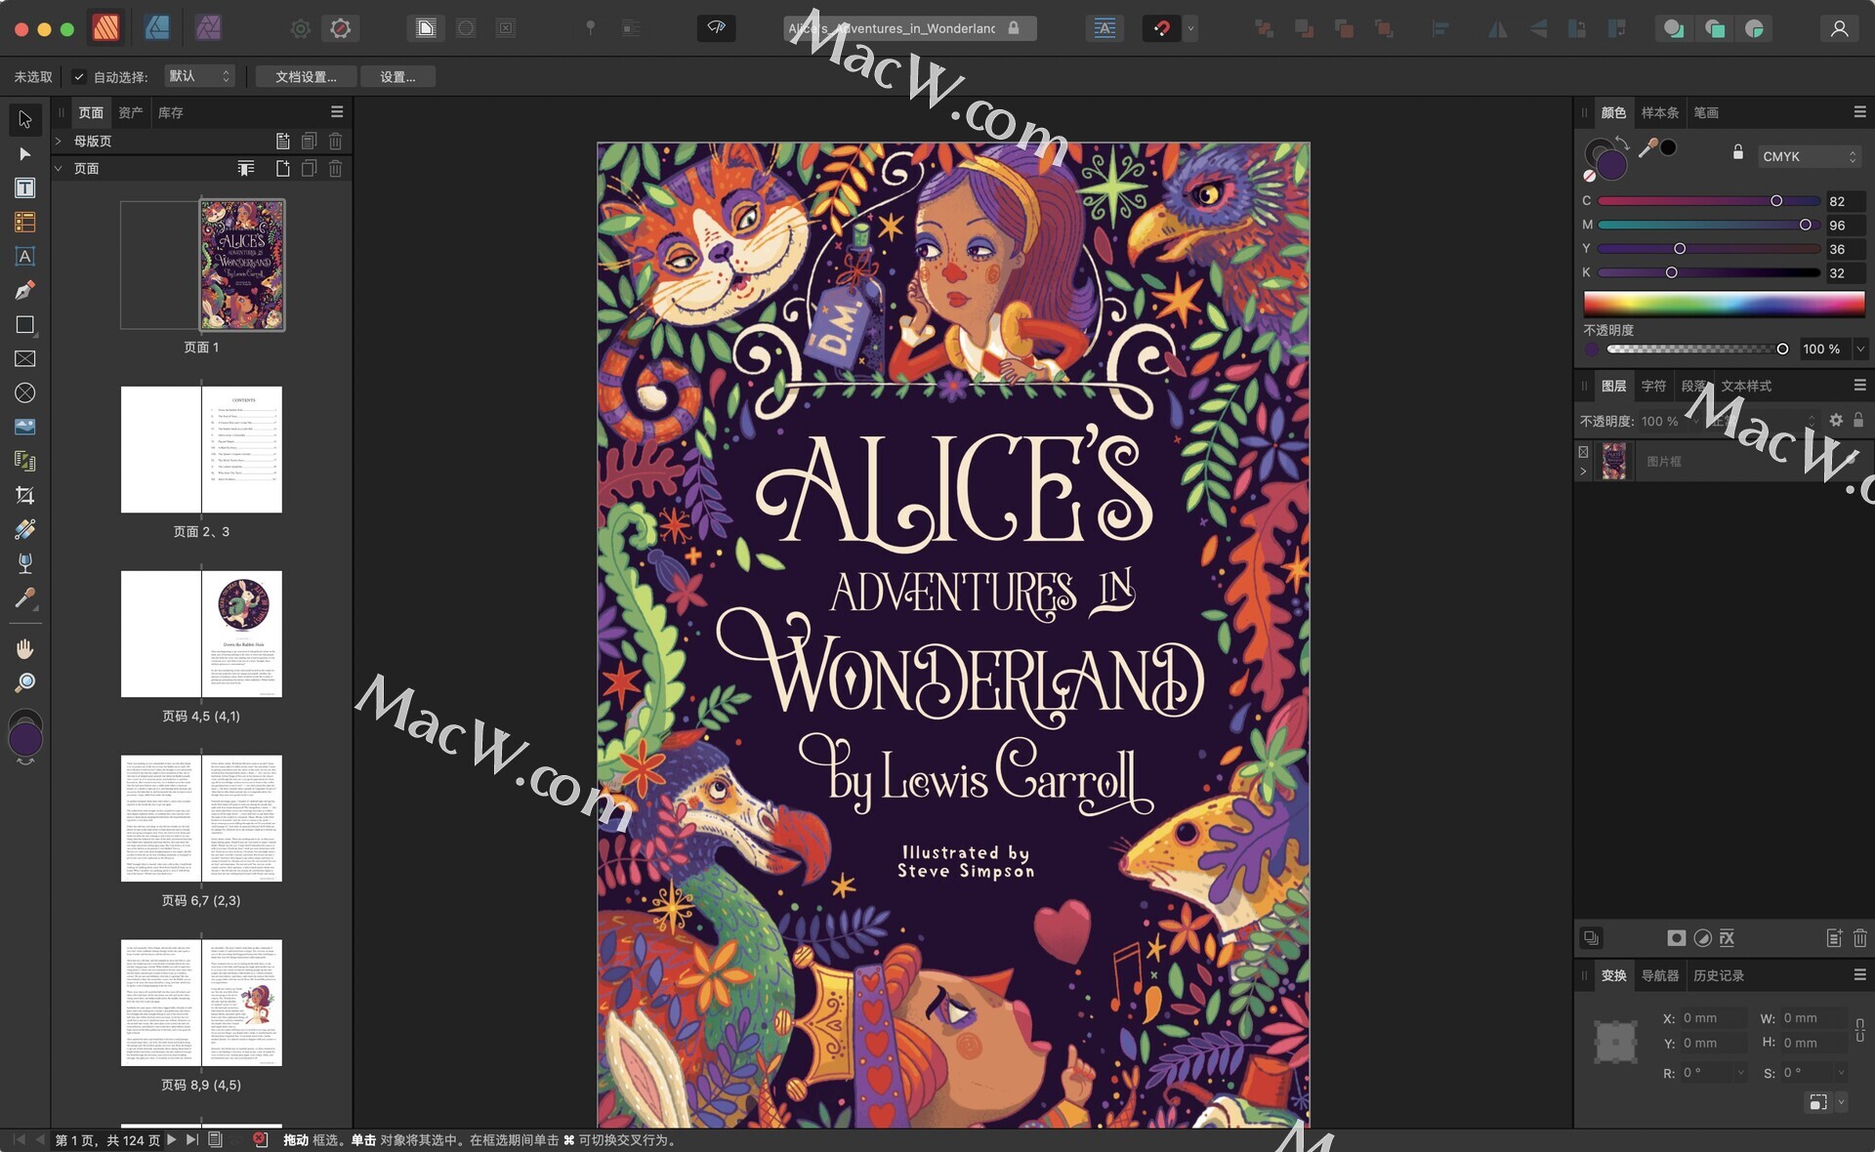The width and height of the screenshot is (1875, 1152).
Task: Select the Artistic Text tool
Action: (x=25, y=257)
